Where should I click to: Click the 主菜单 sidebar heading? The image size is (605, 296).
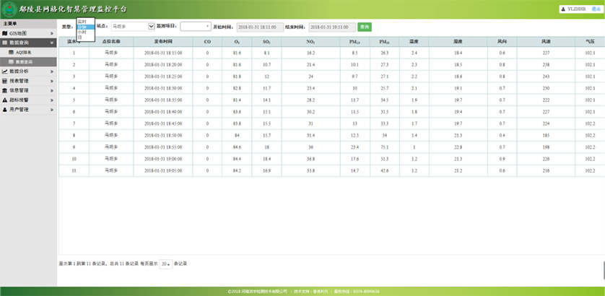coord(10,24)
